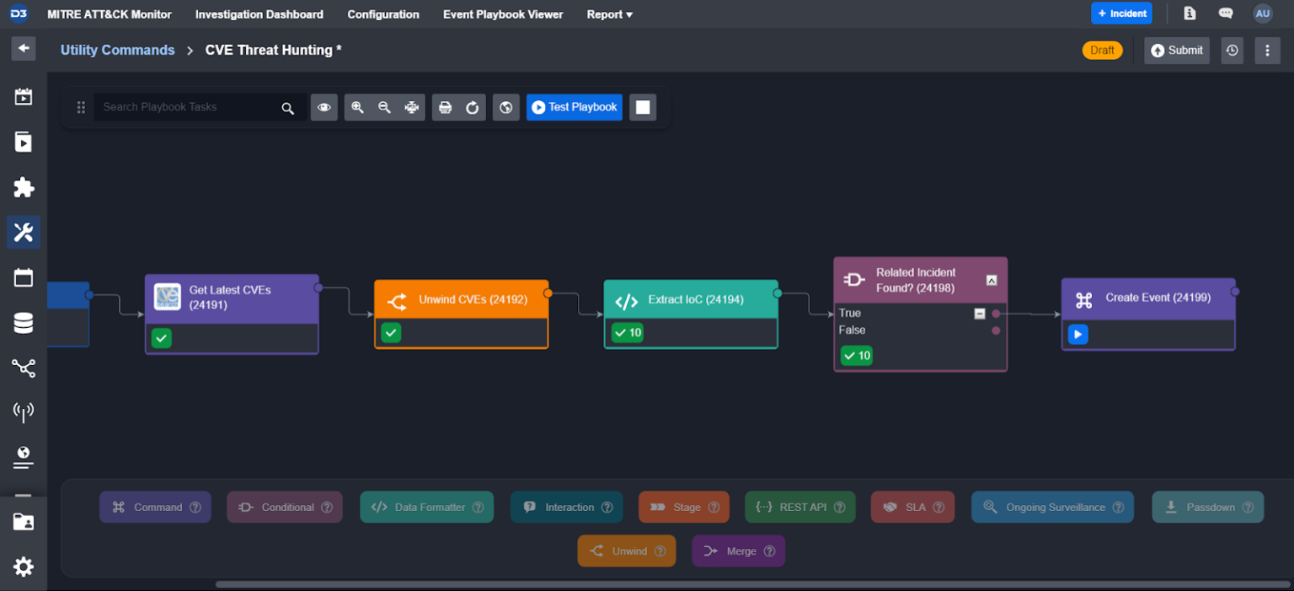
Task: Click Extract IoC node's 10 badge
Action: (628, 333)
